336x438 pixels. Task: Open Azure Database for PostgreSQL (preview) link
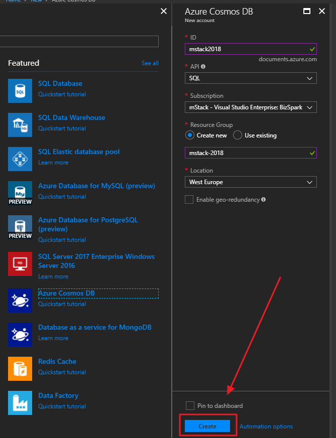point(88,224)
